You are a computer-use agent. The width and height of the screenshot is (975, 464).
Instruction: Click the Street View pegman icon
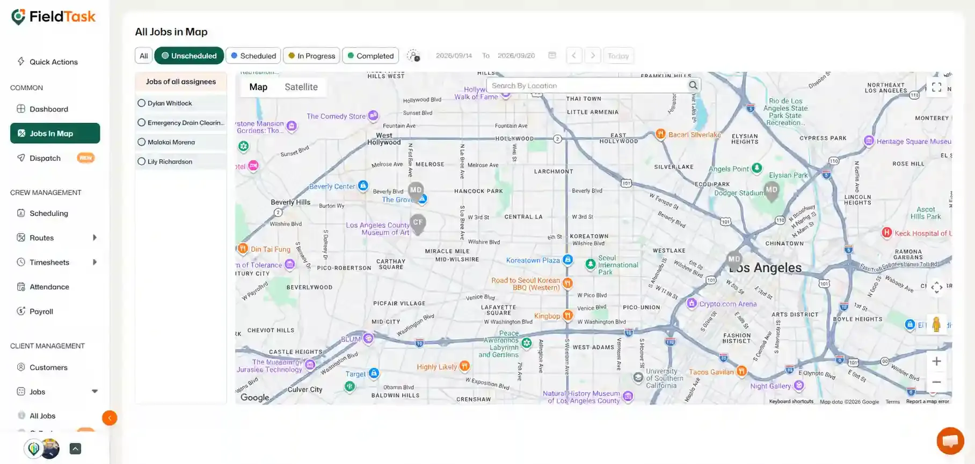pos(936,325)
